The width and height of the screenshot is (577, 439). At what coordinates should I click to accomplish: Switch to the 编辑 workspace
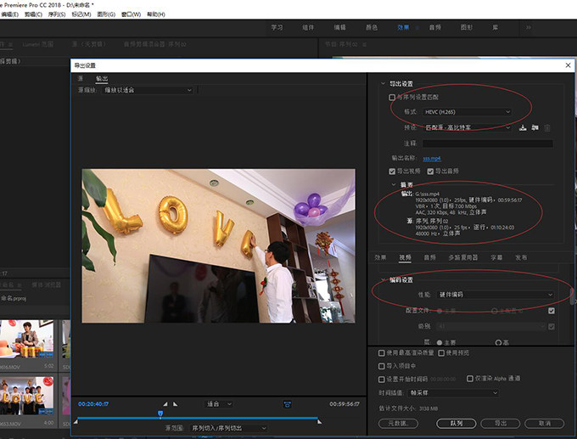[x=339, y=28]
